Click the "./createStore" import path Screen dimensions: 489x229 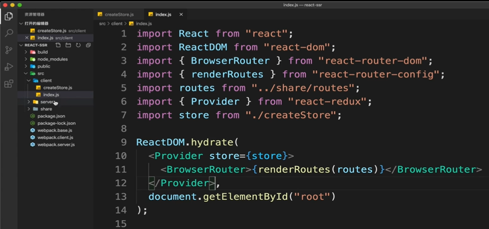tap(291, 115)
